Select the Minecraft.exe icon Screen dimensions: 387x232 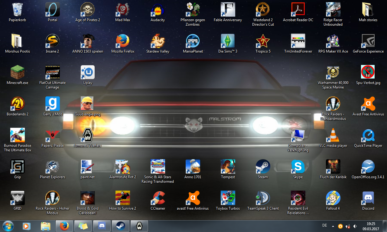point(18,72)
